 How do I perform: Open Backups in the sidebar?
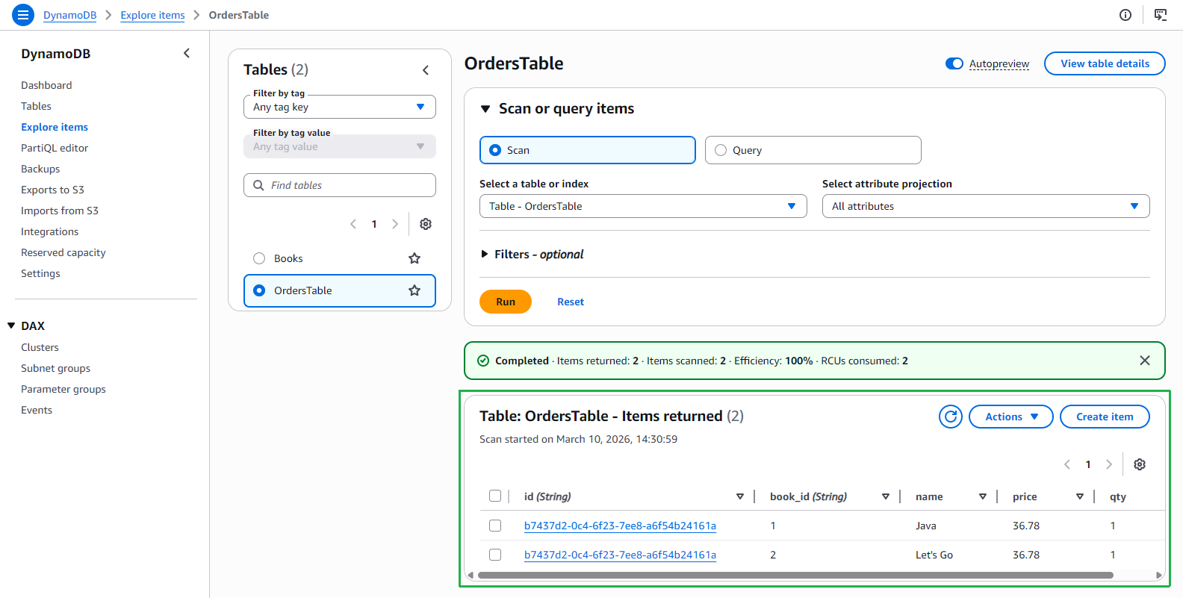point(40,169)
